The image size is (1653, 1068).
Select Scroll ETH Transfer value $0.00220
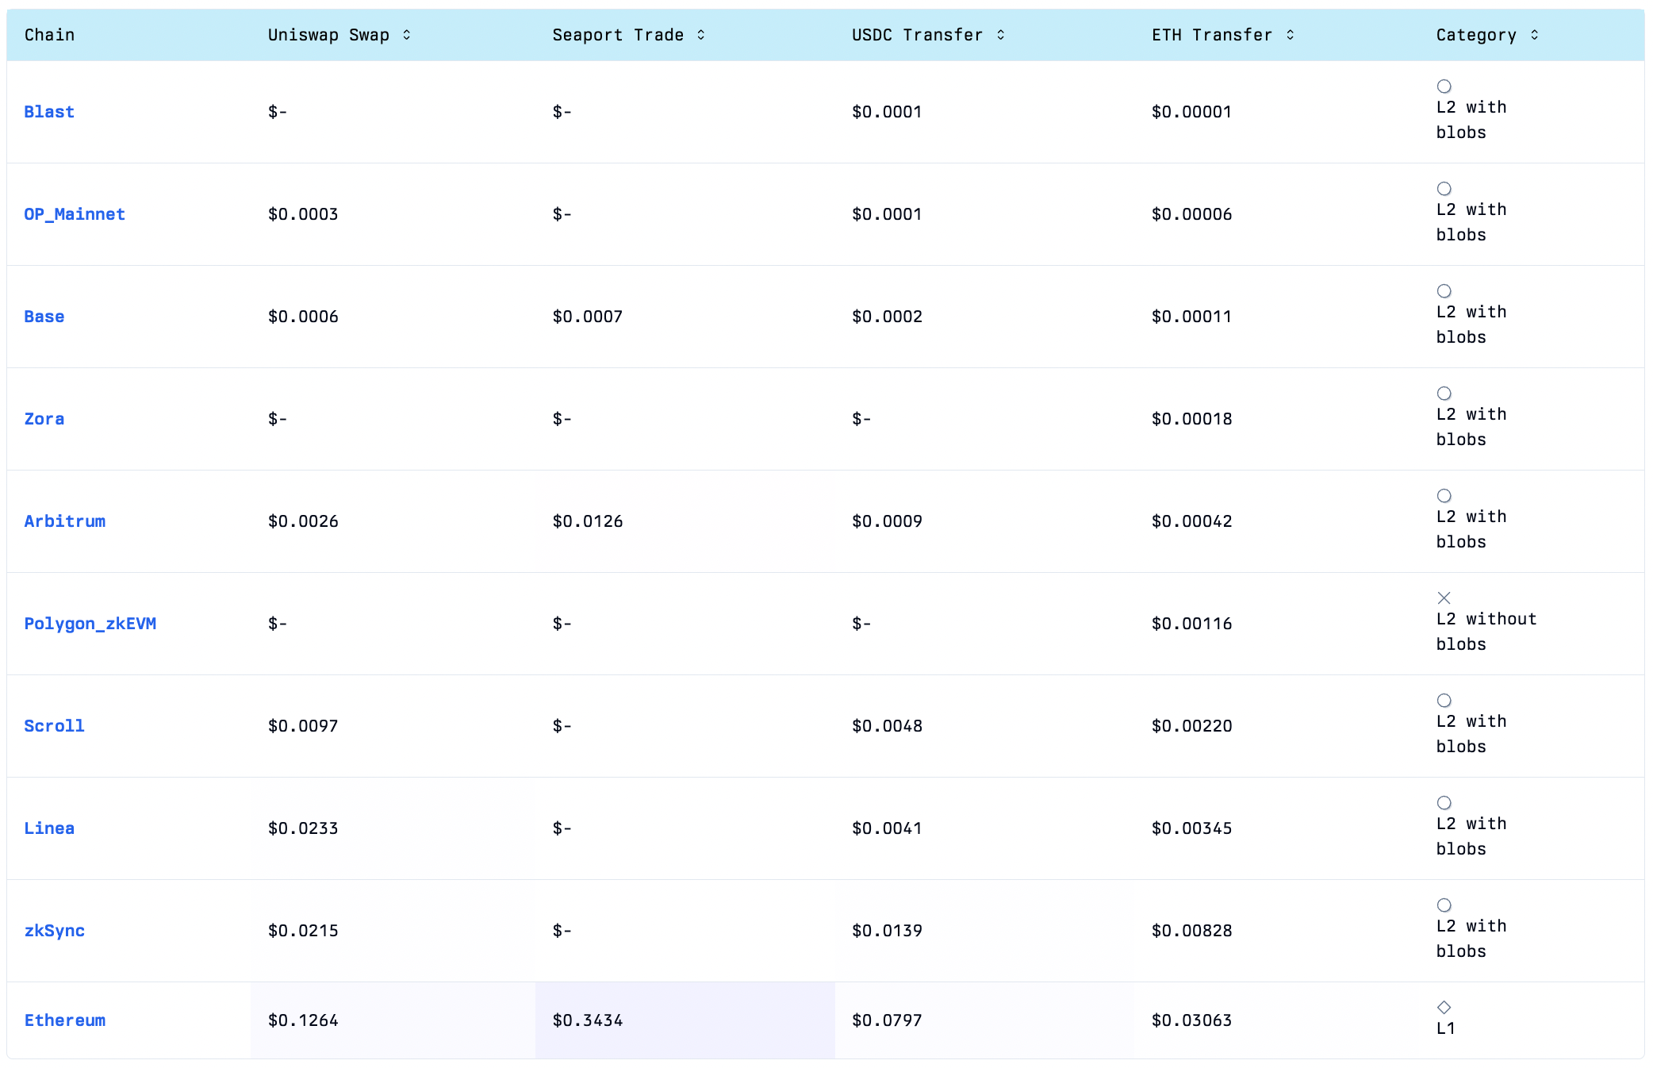tap(1191, 726)
